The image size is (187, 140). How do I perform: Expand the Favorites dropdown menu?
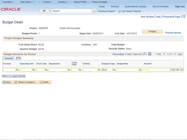tap(8, 2)
